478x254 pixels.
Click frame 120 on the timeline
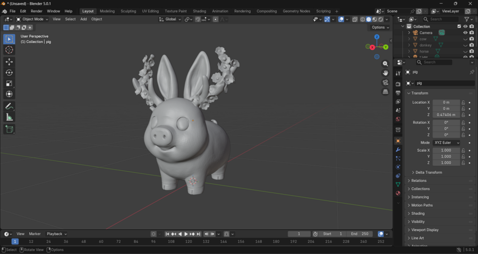[189, 242]
